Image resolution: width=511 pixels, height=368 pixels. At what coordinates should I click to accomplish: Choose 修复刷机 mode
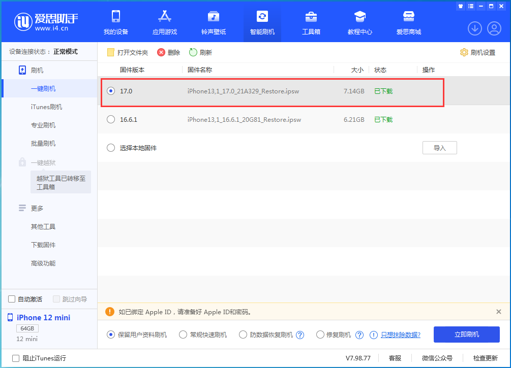[320, 334]
